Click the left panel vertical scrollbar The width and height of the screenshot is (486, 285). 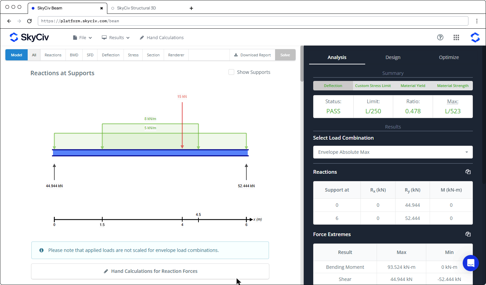(302, 64)
